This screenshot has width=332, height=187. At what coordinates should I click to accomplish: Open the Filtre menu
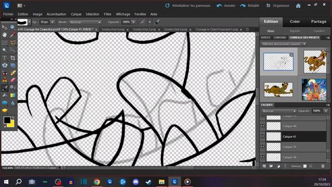click(x=107, y=14)
